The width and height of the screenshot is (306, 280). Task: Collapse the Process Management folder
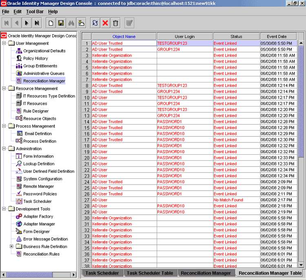coord(4,126)
